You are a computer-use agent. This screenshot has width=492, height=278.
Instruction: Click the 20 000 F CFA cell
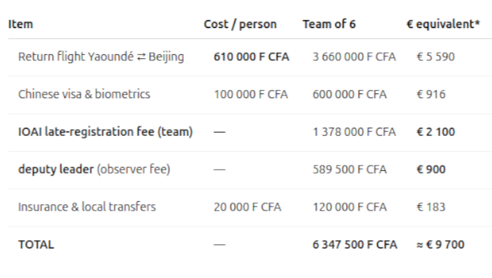coord(247,207)
